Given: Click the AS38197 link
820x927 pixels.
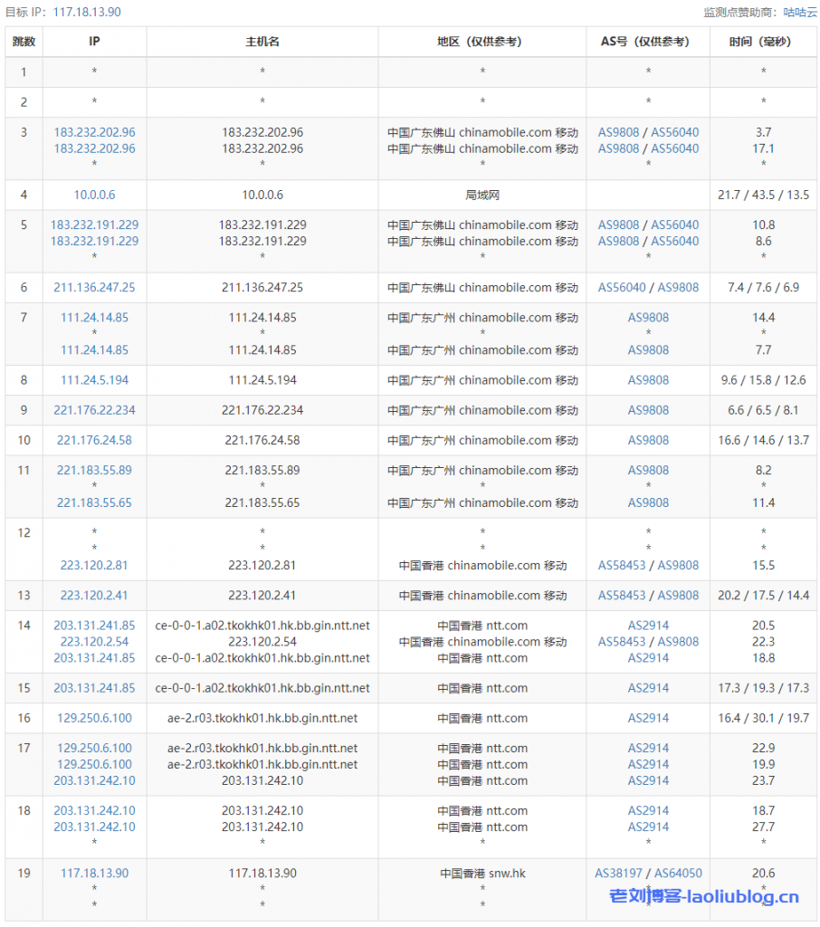Looking at the screenshot, I should coord(618,873).
